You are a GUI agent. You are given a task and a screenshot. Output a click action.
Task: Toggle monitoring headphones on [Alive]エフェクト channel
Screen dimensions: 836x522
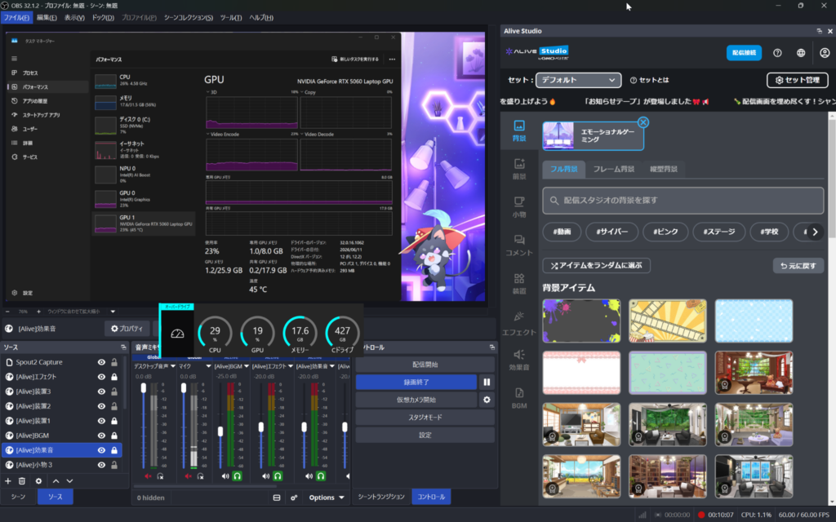coord(278,476)
